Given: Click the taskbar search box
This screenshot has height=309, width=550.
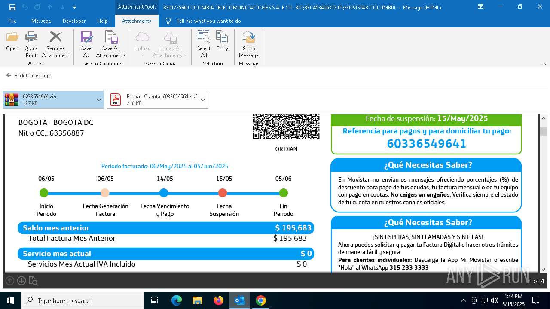Looking at the screenshot, I should pyautogui.click(x=82, y=300).
